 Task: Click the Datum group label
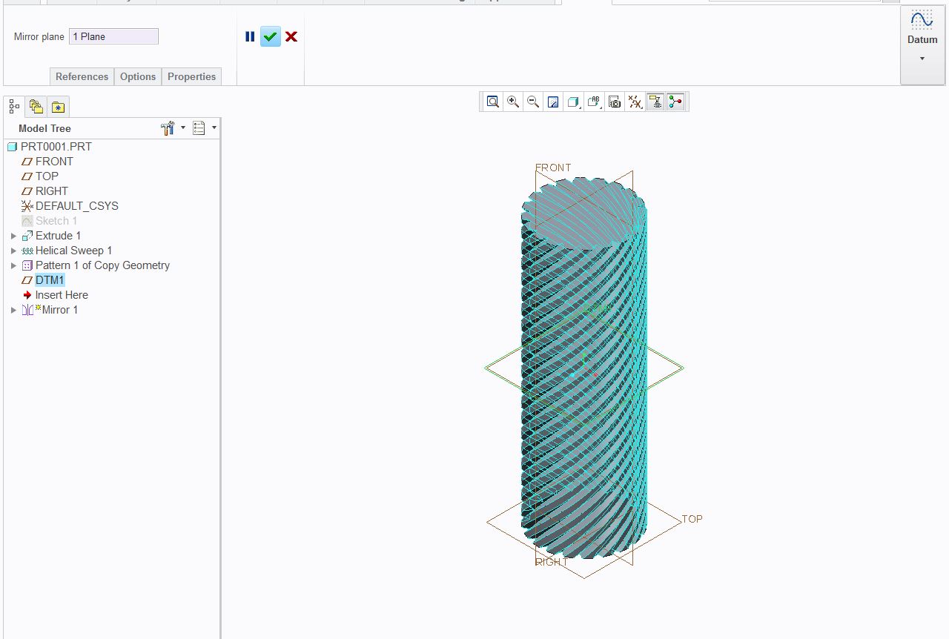click(922, 39)
